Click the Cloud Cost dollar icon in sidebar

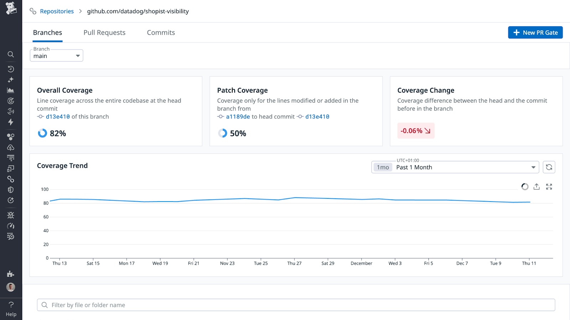pos(11,147)
